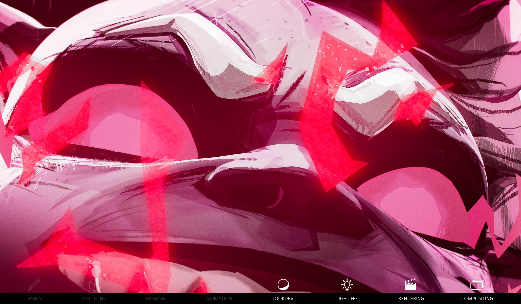The image size is (521, 304).
Task: Click the Rendering clapperboard icon
Action: click(411, 284)
